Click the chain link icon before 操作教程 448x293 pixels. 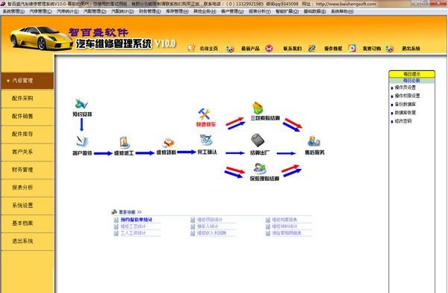pos(311,49)
